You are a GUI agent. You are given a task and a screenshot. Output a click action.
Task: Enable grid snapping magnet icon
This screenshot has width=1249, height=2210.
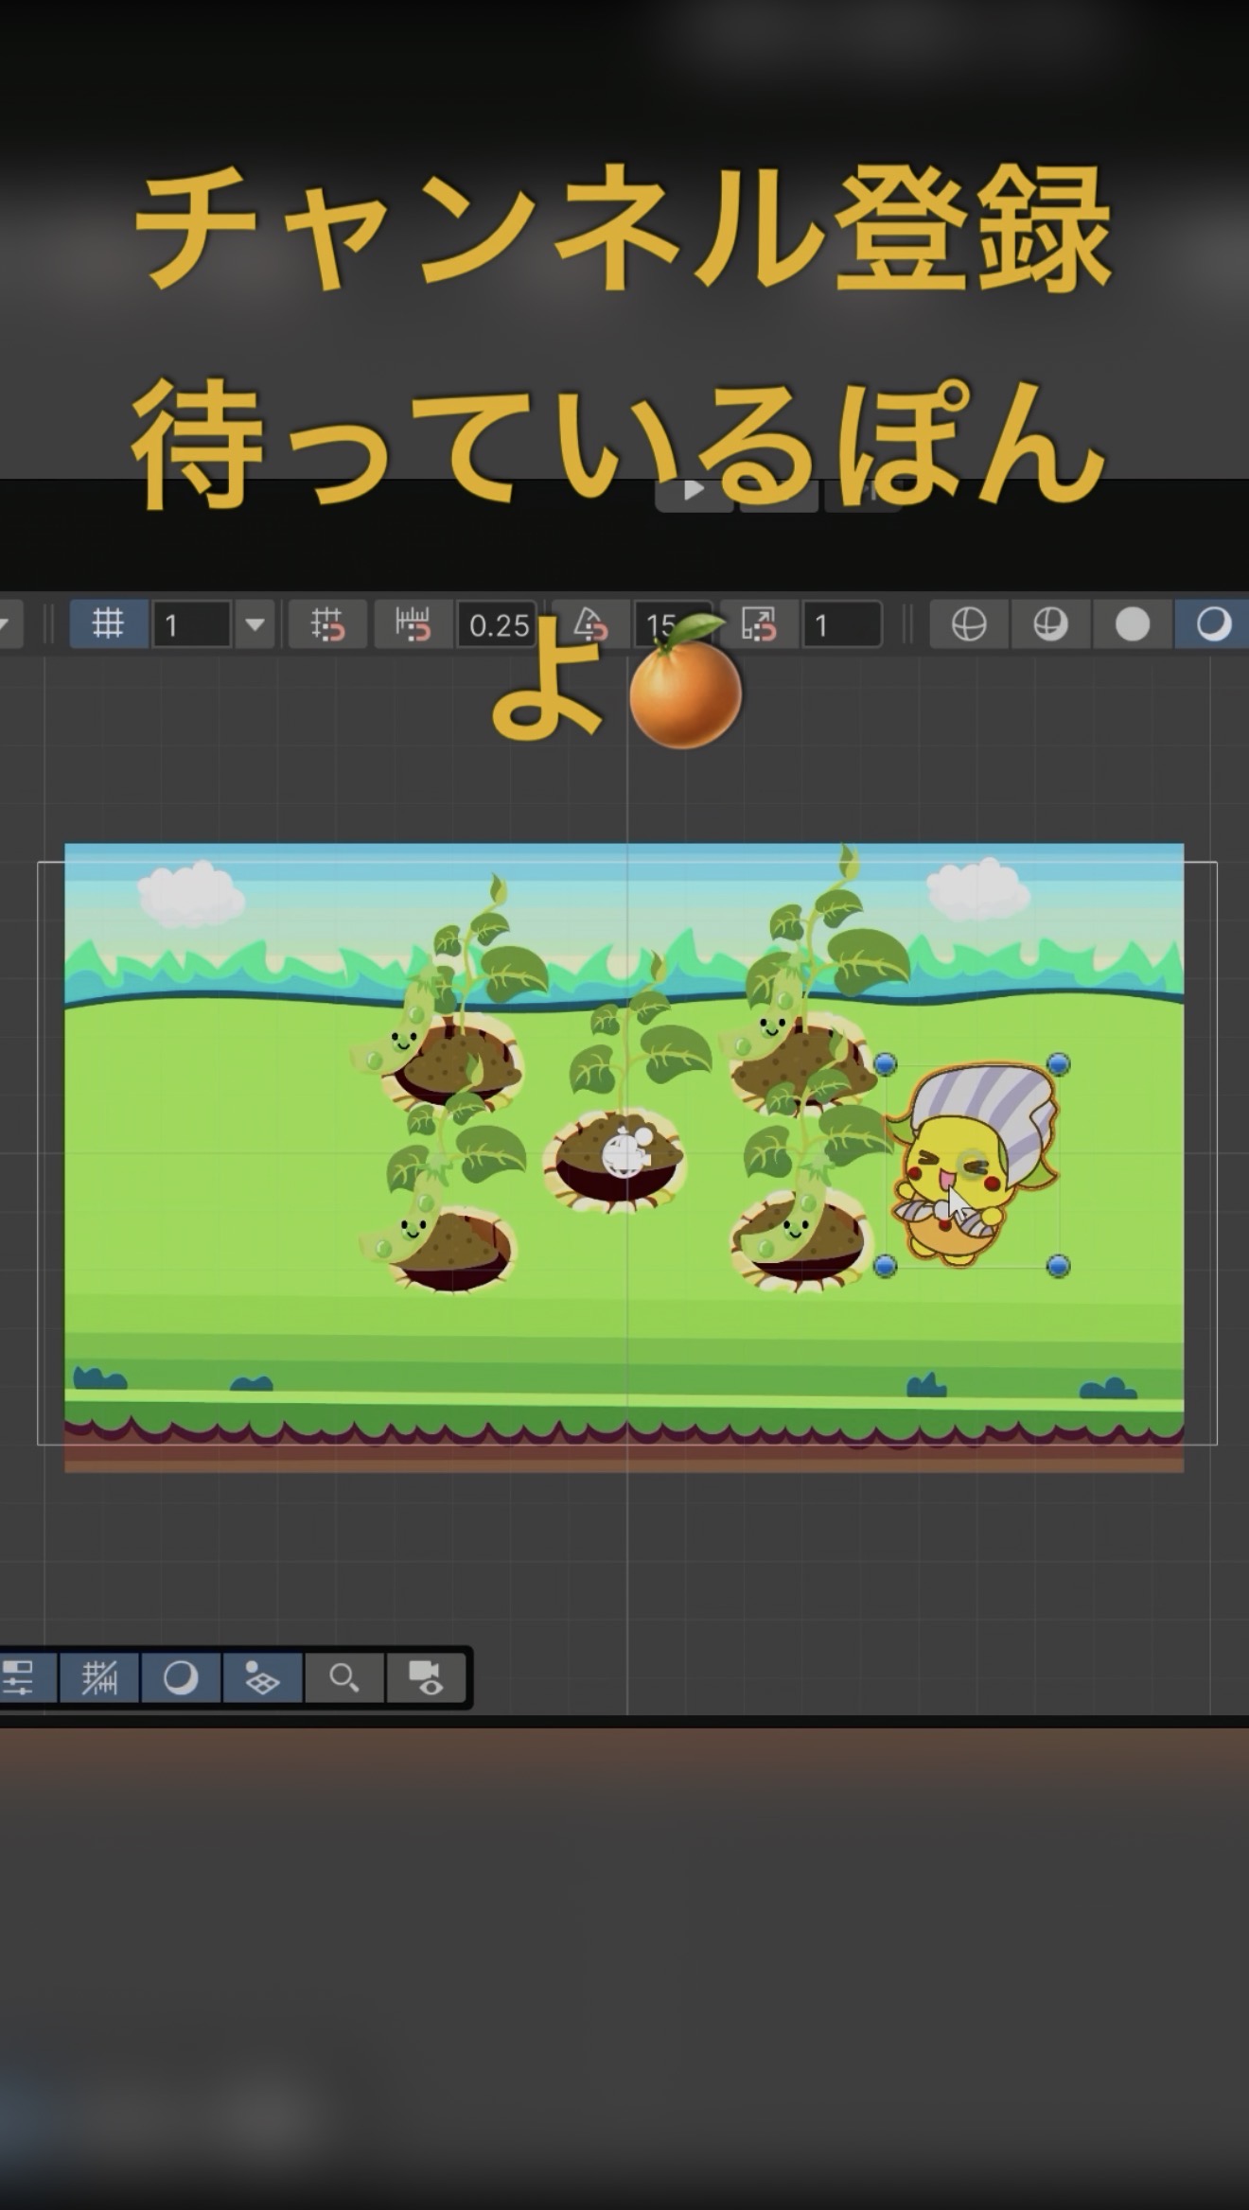pos(327,624)
